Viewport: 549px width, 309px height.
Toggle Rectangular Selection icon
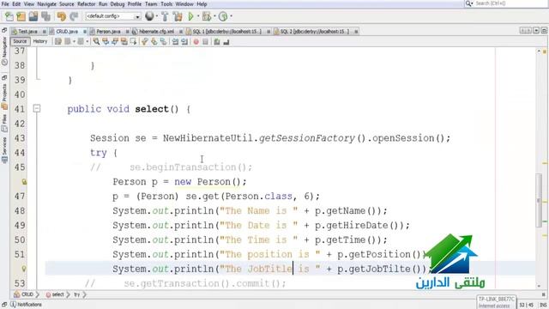click(x=134, y=42)
